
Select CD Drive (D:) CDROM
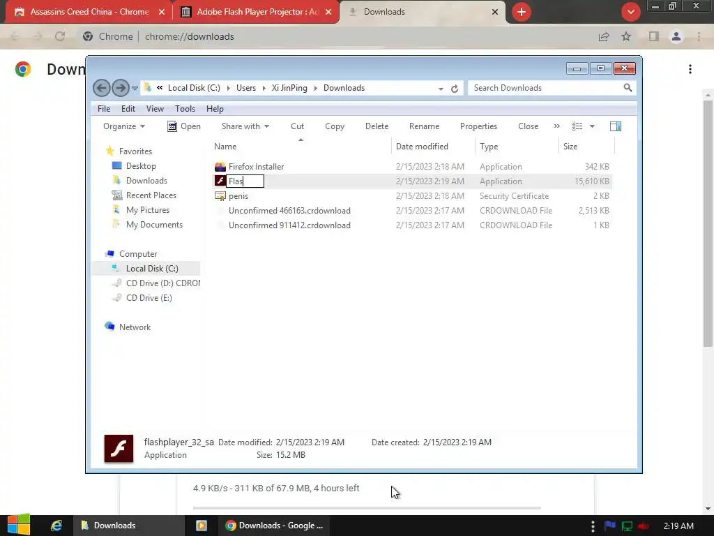[162, 283]
